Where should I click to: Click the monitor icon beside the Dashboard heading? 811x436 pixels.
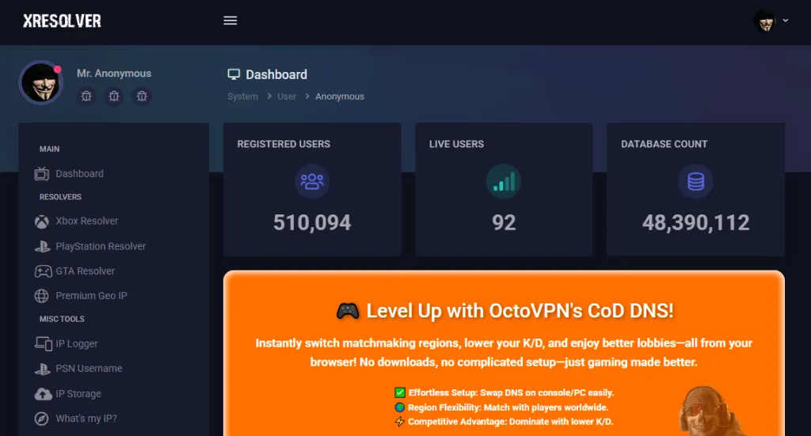234,74
